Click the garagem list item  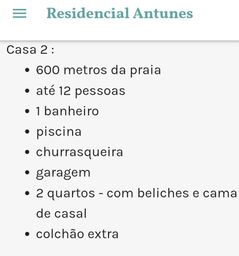(x=63, y=173)
